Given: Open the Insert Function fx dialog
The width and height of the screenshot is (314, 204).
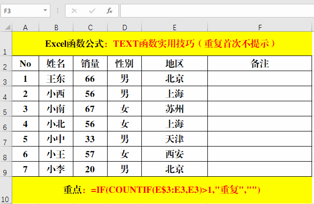Looking at the screenshot, I should (110, 11).
